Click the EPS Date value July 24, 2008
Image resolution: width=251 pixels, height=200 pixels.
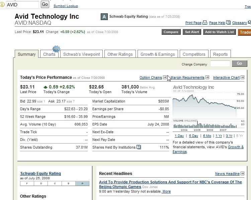(x=158, y=124)
